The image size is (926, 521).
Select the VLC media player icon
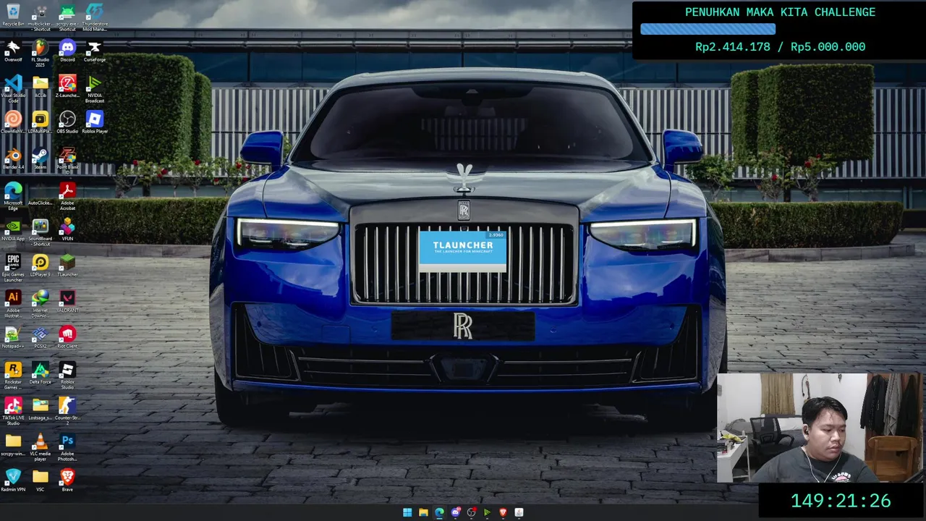41,447
